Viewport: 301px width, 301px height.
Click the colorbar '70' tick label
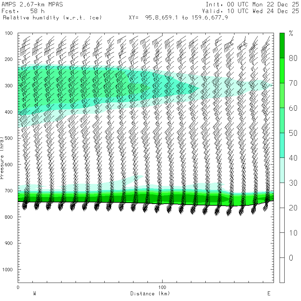293,83
